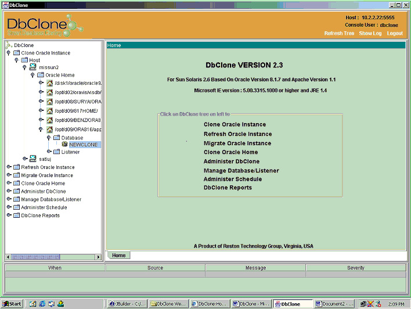Click the DbClone root tree icon
This screenshot has height=309, width=411.
coord(9,45)
